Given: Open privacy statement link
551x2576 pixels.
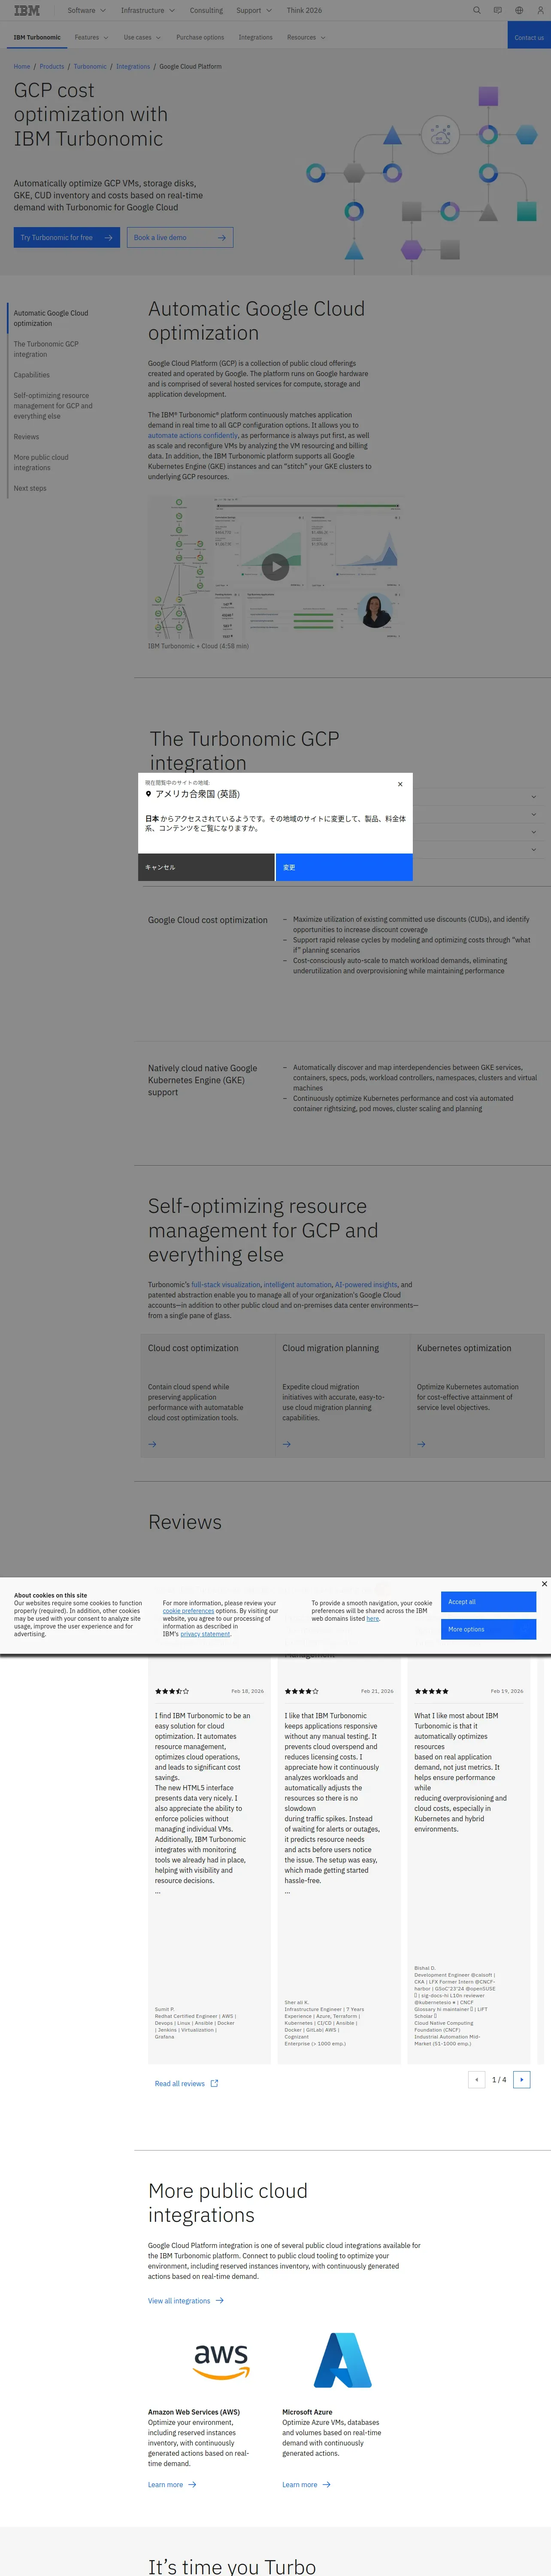Looking at the screenshot, I should [x=205, y=1634].
